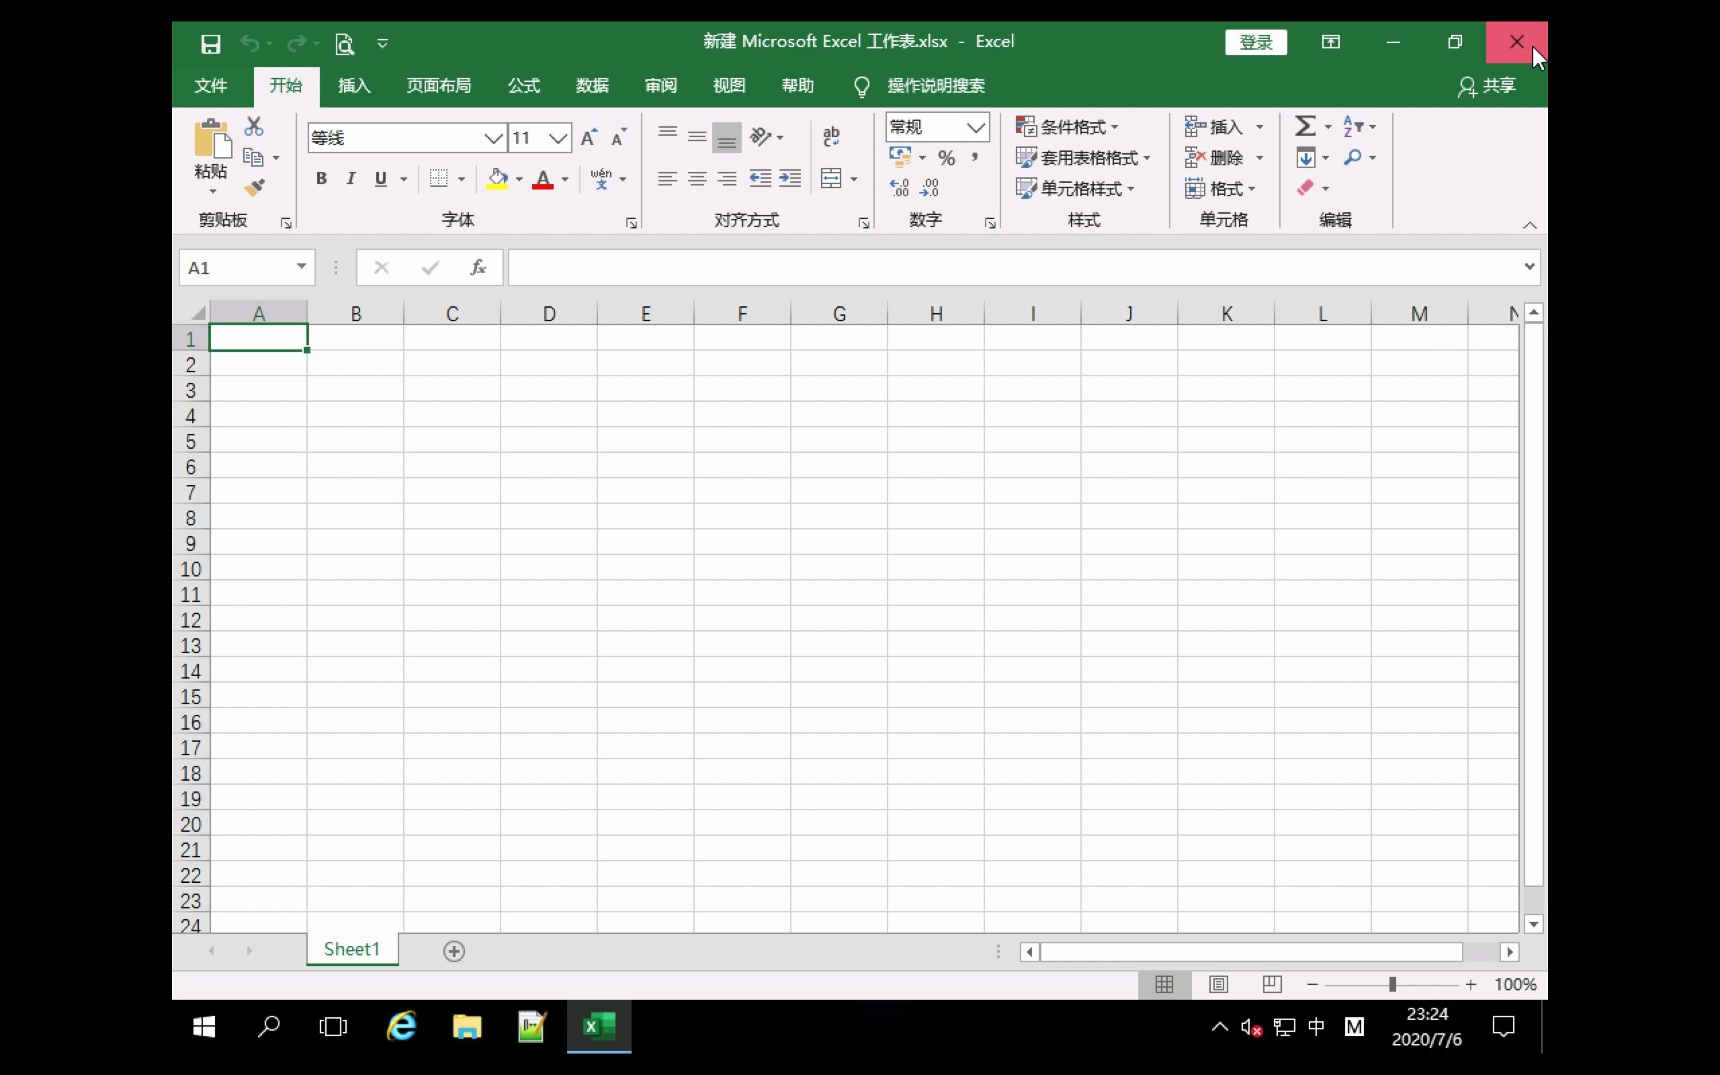Click the 登录 sign-in button

[x=1256, y=42]
